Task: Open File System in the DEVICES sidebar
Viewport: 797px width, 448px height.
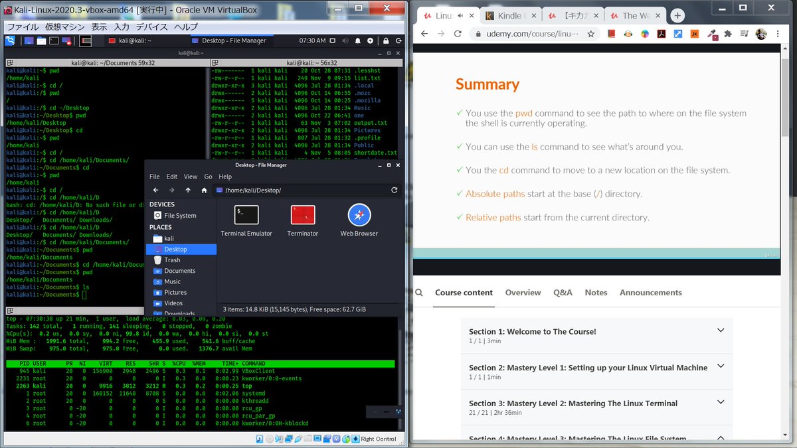Action: pyautogui.click(x=181, y=215)
